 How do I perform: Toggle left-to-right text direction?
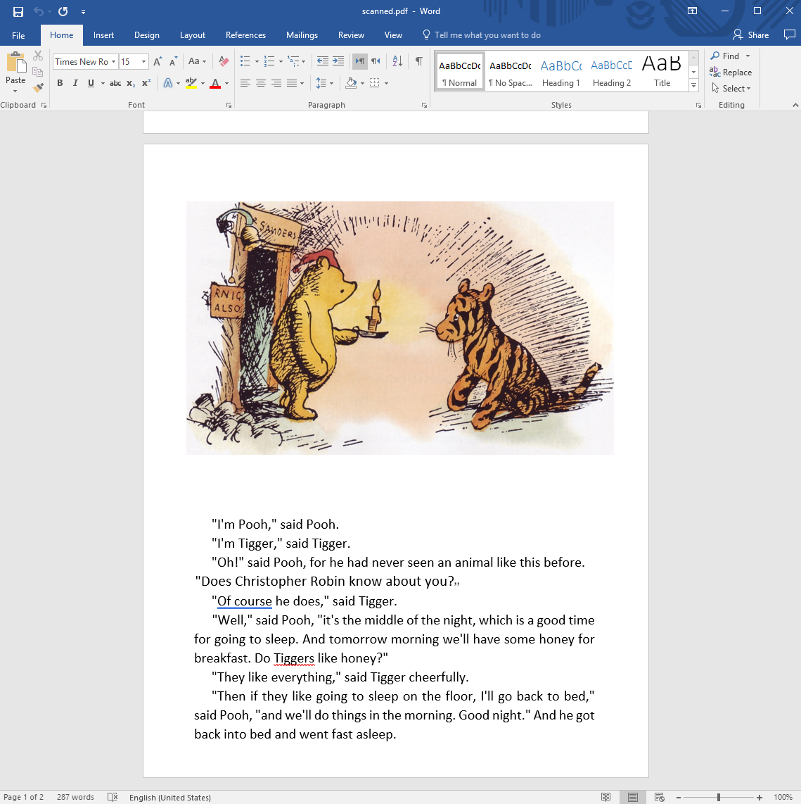pyautogui.click(x=360, y=61)
